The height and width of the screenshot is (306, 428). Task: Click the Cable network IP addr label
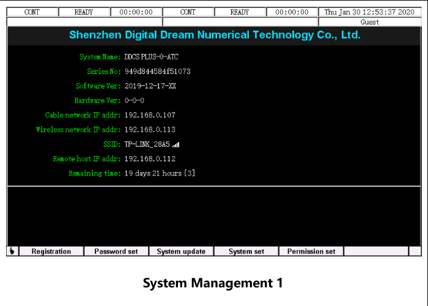[x=83, y=115]
